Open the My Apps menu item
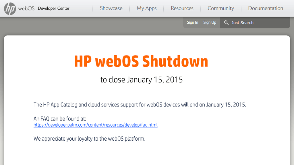 147,8
